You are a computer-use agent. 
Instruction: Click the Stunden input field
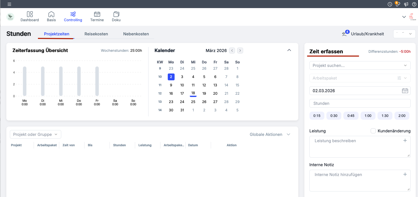click(360, 103)
